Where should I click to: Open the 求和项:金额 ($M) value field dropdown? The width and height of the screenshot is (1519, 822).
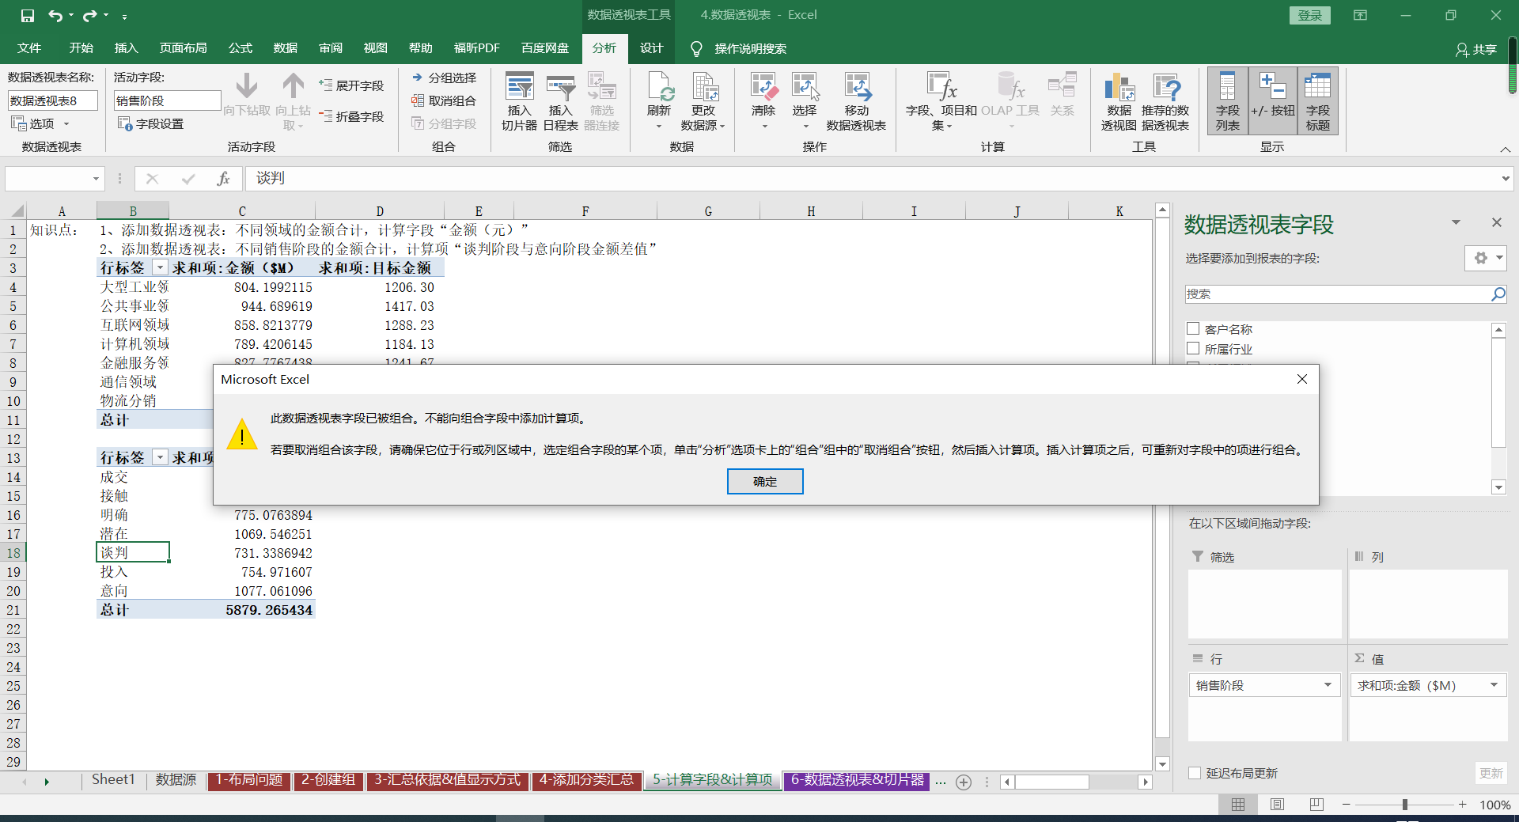point(1494,685)
